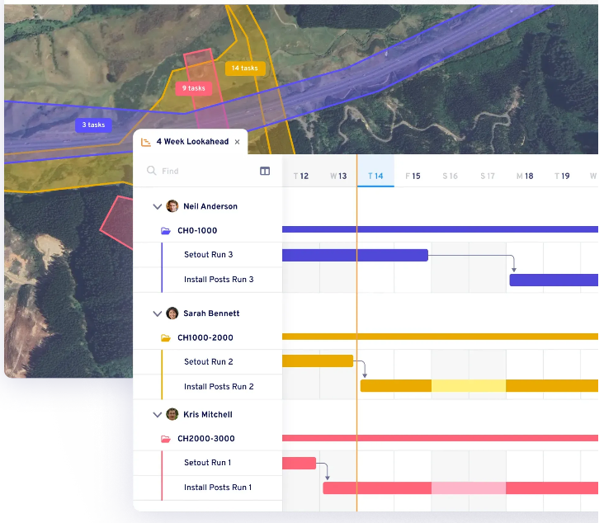The height and width of the screenshot is (523, 604).
Task: Select the T 14 date column header
Action: (375, 176)
